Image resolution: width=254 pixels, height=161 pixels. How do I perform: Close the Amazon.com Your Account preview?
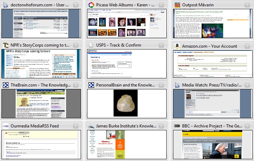(x=247, y=46)
